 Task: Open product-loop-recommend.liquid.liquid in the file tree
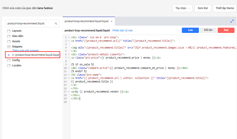pyautogui.click(x=37, y=55)
